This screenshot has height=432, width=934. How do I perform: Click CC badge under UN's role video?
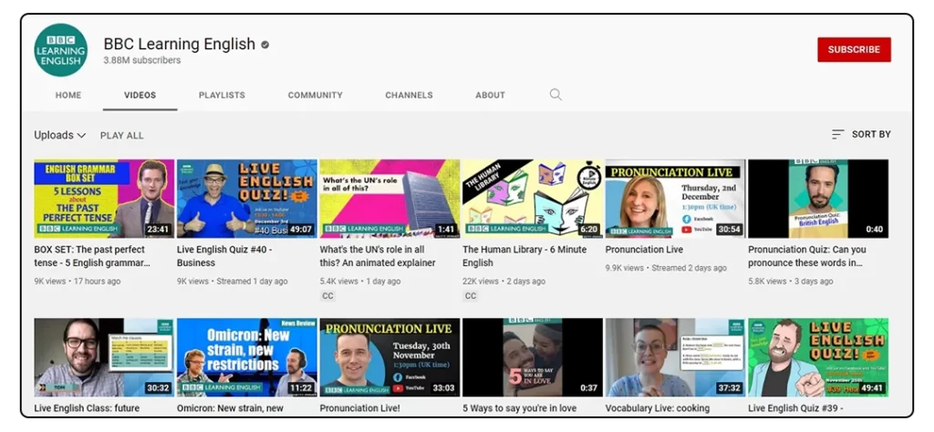(x=327, y=295)
